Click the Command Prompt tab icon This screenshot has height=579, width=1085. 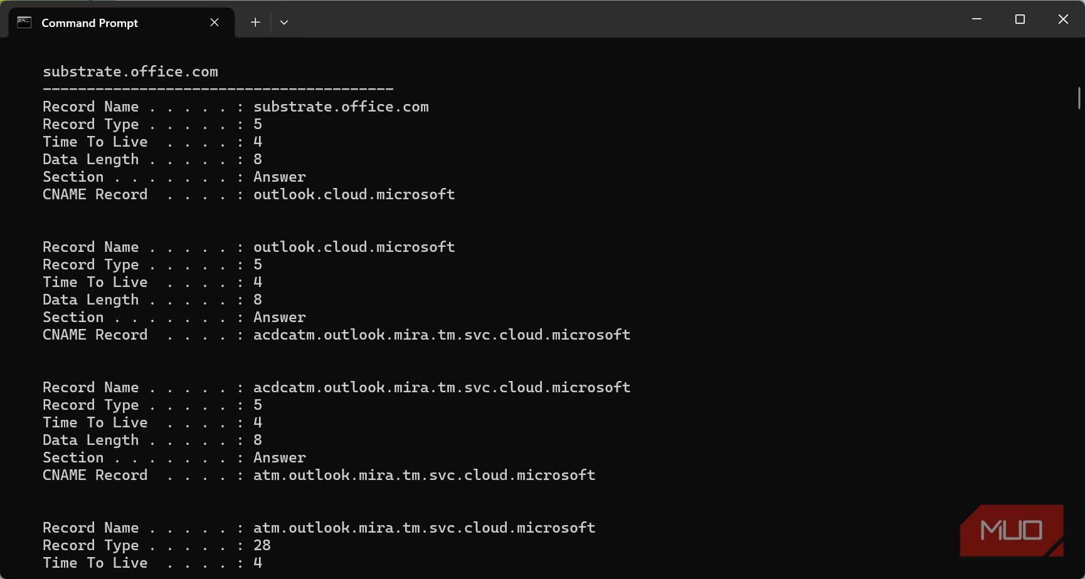pos(24,23)
